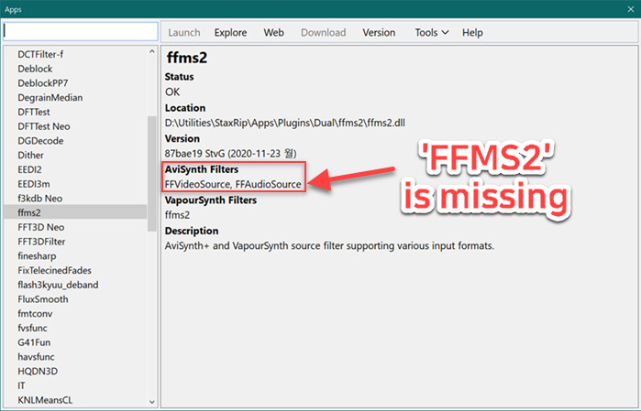Expand the Tools dropdown menu
641x411 pixels.
pos(432,33)
